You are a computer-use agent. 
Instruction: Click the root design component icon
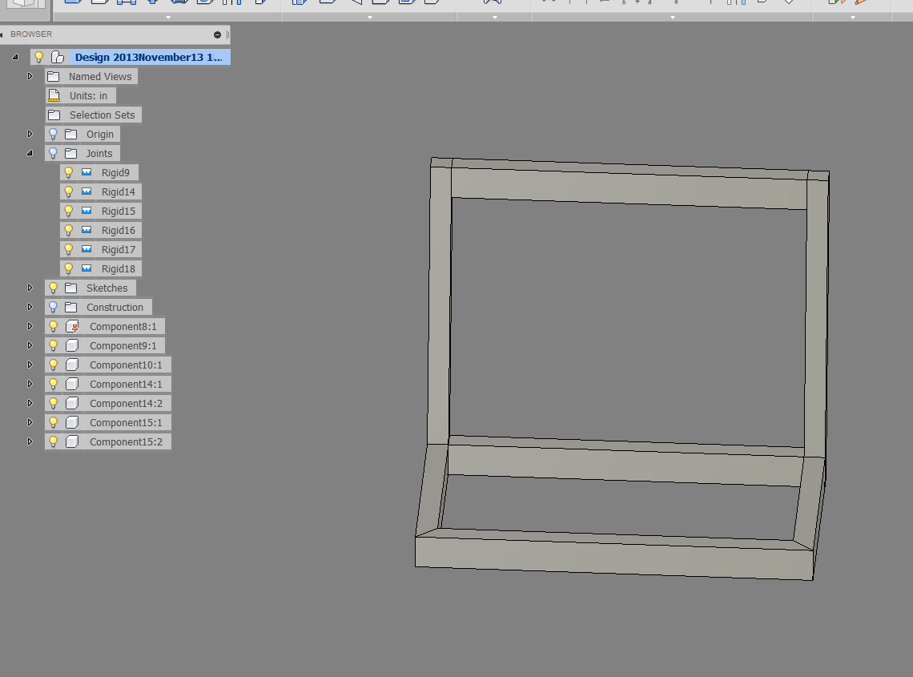pos(57,57)
